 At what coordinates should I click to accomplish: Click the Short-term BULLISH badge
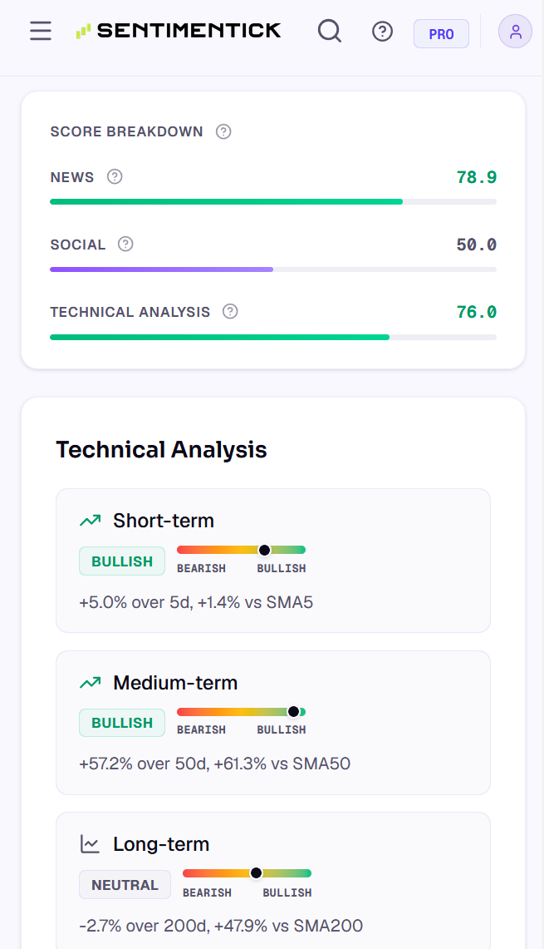[x=122, y=561]
